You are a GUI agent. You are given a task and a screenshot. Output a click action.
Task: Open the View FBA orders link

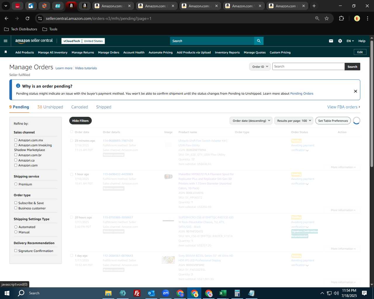click(344, 107)
